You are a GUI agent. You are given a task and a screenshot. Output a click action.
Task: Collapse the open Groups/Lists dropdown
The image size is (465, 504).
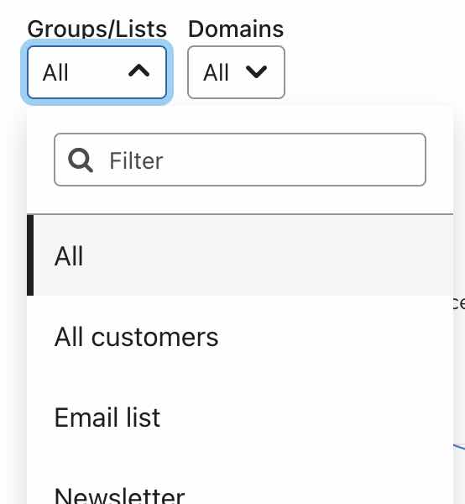pyautogui.click(x=97, y=72)
